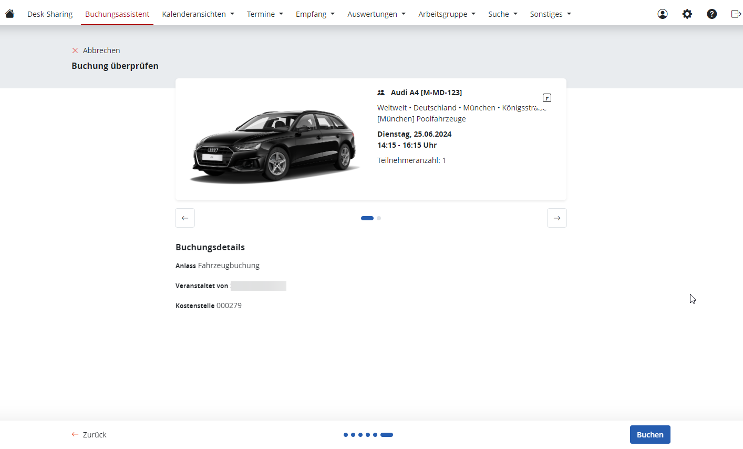This screenshot has height=449, width=743.
Task: Click the logout icon
Action: [736, 14]
